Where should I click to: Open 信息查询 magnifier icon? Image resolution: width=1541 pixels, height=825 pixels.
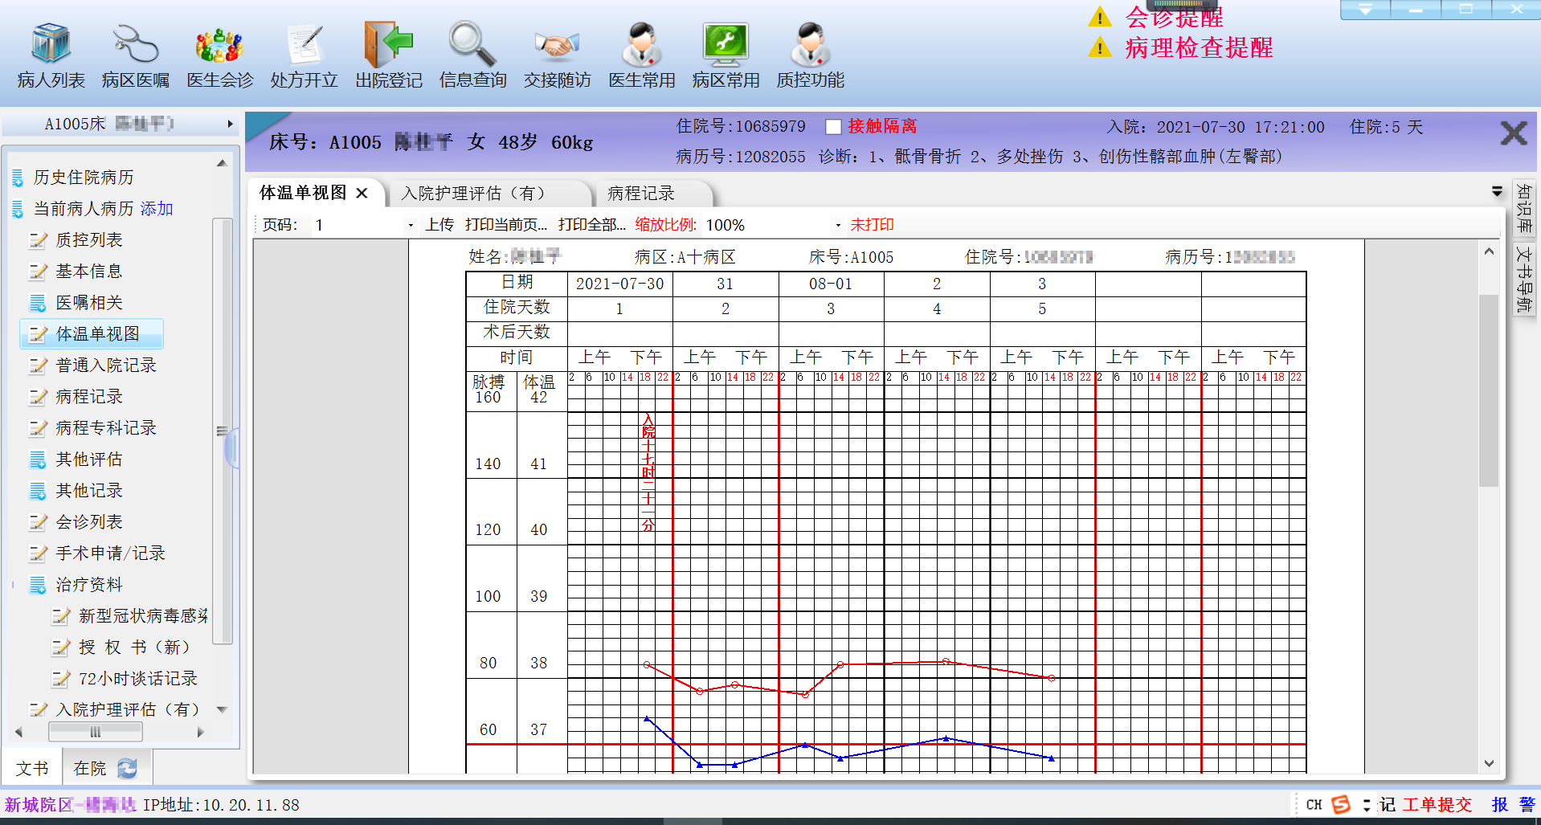(x=472, y=44)
